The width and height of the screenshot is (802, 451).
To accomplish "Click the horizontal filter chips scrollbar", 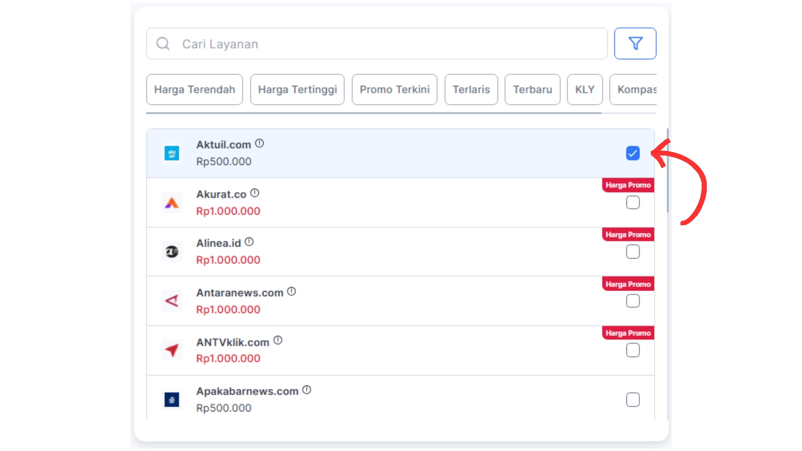I will [x=374, y=113].
